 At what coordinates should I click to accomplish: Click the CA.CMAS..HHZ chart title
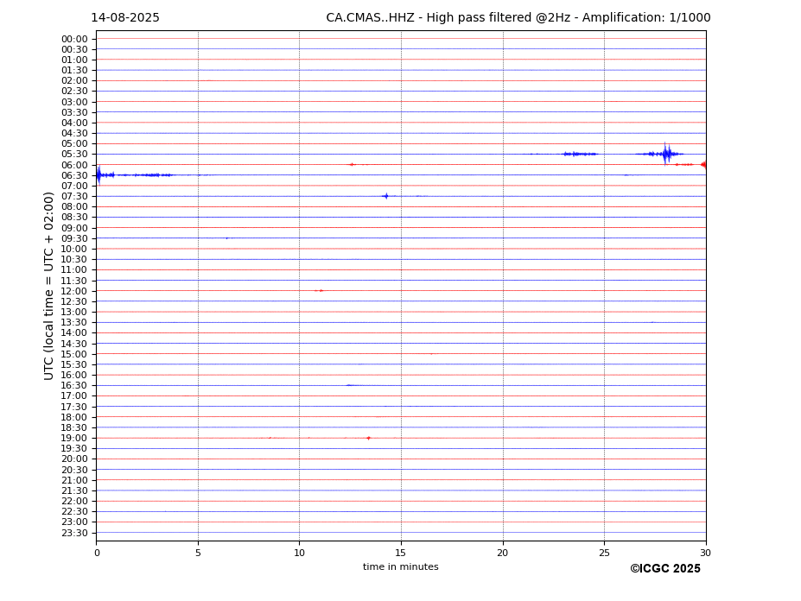(518, 18)
